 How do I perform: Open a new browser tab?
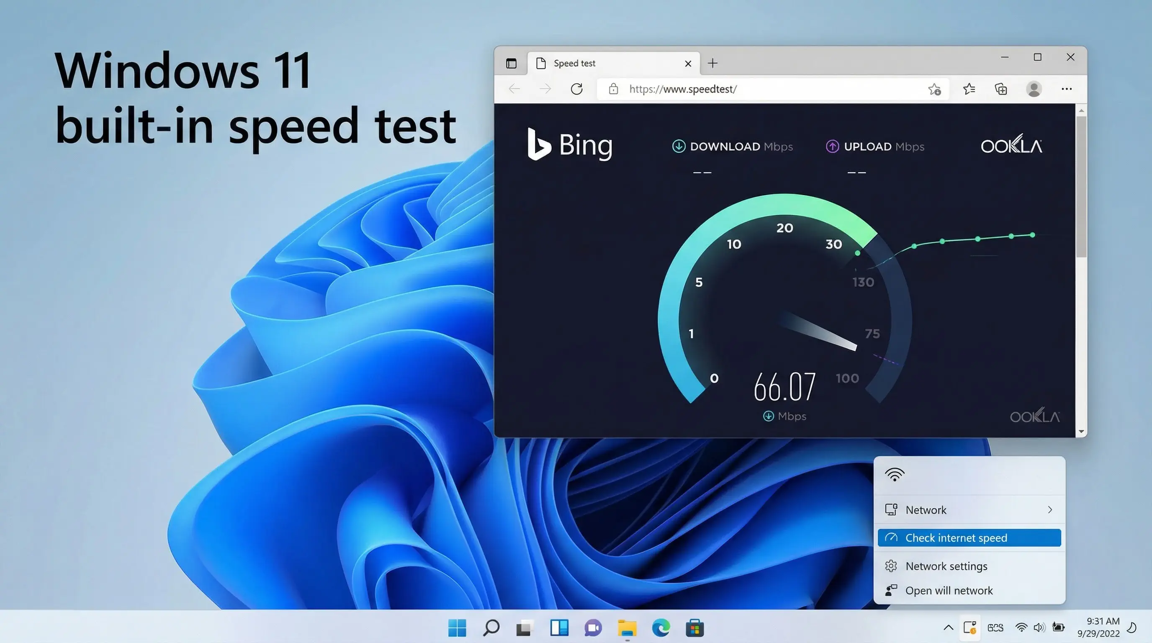713,64
